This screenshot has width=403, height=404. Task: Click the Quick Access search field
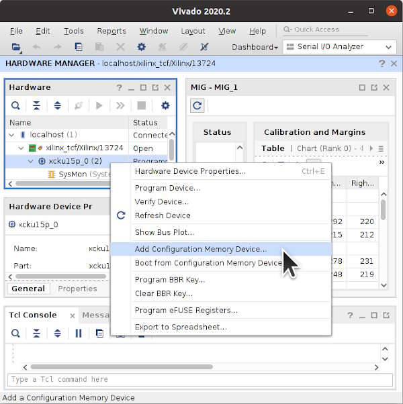pos(325,30)
